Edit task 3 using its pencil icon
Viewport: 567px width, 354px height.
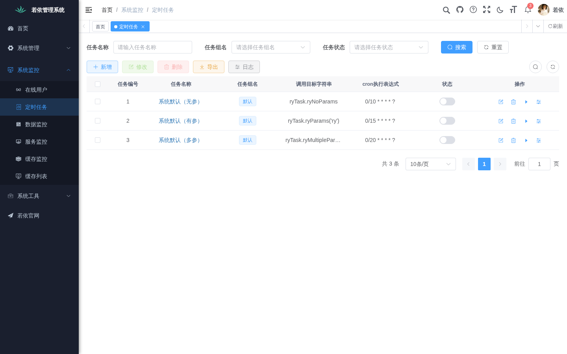point(501,140)
